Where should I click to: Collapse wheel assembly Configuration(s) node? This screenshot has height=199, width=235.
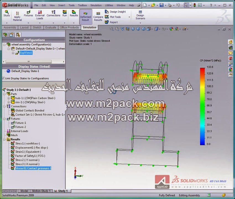(4, 45)
